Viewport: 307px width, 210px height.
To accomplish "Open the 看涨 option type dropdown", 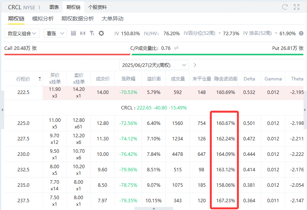I will 55,33.
